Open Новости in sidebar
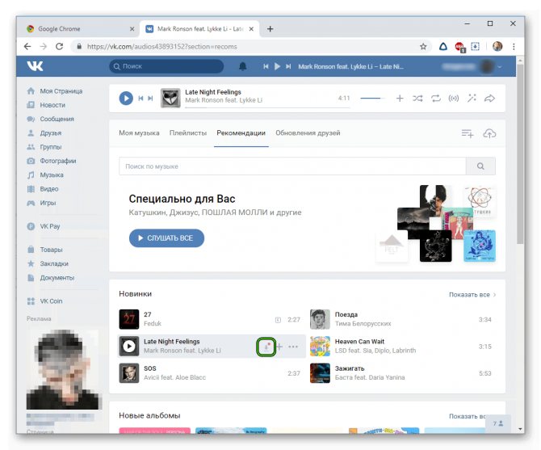This screenshot has width=541, height=450. (x=46, y=105)
